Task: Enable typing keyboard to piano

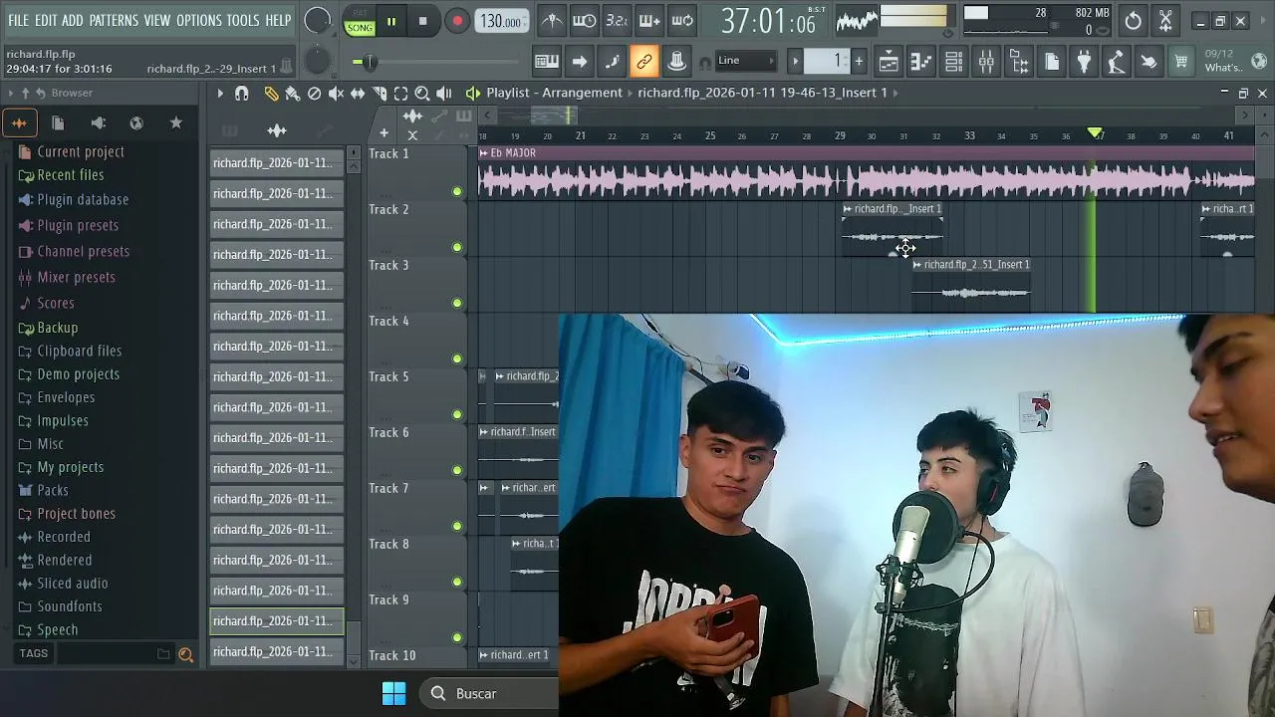Action: (547, 62)
